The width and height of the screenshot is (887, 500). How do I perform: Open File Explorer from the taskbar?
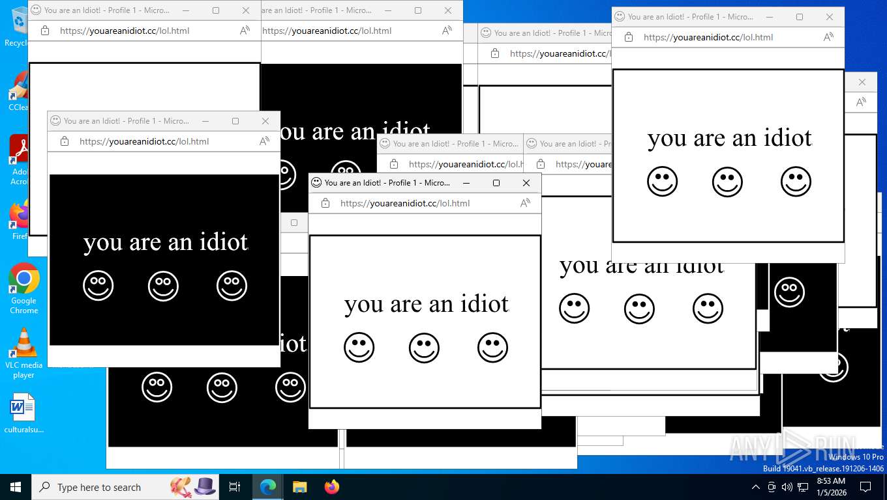299,487
